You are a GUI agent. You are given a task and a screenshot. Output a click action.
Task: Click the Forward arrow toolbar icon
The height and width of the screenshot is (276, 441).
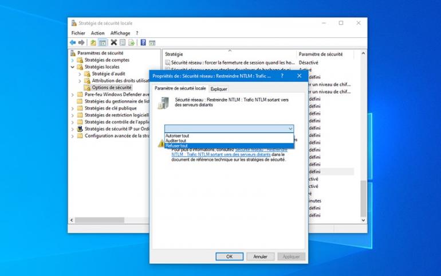(x=81, y=42)
